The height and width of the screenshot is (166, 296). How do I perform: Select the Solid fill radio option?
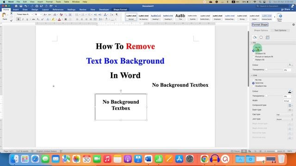pos(258,51)
